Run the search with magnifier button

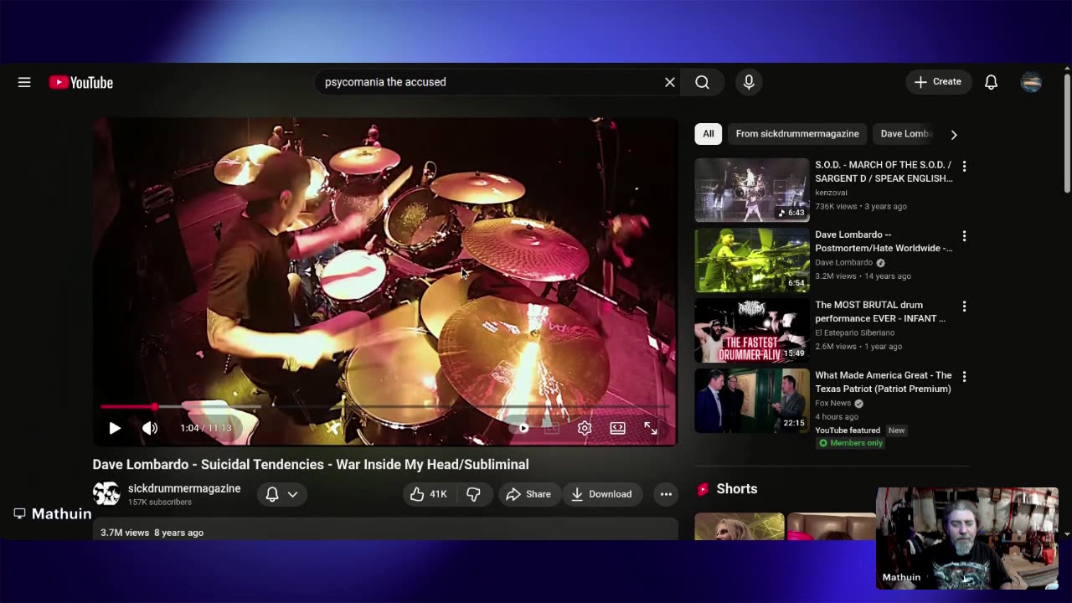pyautogui.click(x=703, y=82)
